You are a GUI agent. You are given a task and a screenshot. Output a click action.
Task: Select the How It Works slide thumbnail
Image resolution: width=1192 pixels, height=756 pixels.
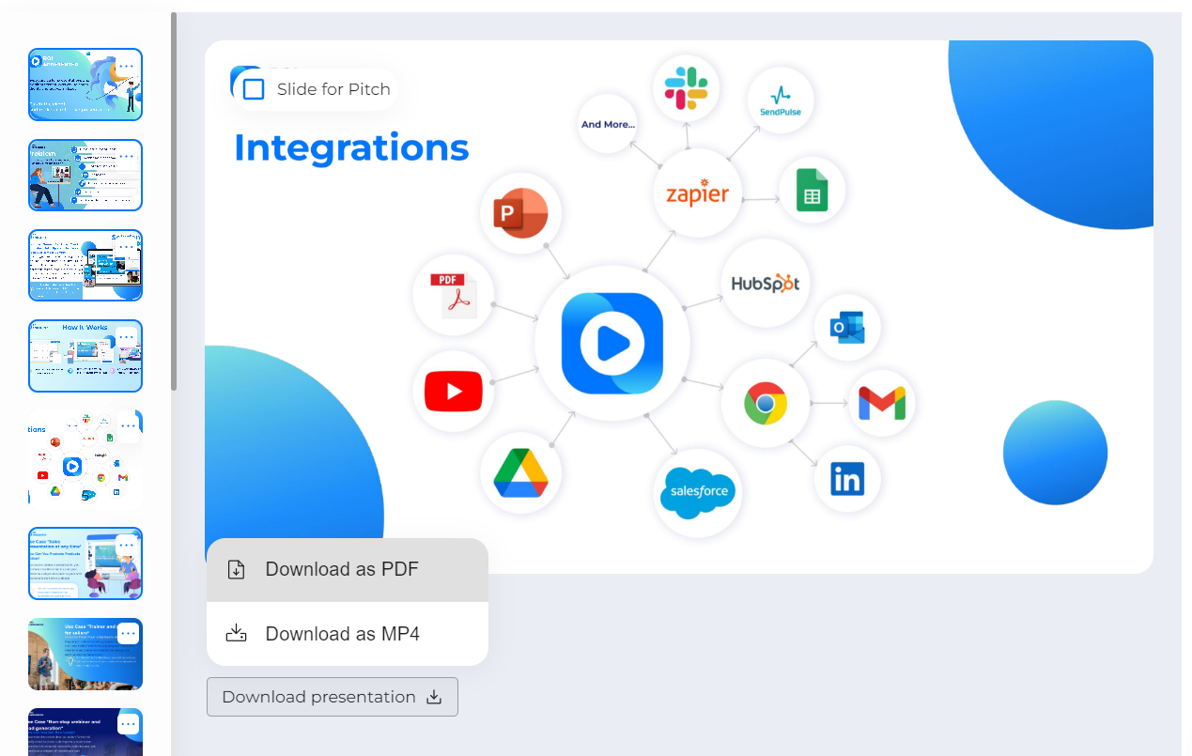[x=85, y=356]
